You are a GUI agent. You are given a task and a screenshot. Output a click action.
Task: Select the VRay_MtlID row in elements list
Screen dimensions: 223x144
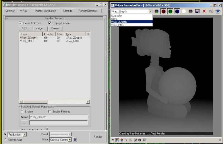tap(55, 41)
